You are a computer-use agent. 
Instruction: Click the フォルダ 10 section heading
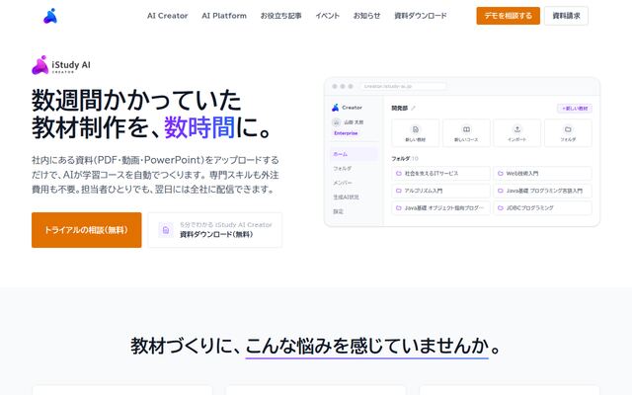pos(405,159)
